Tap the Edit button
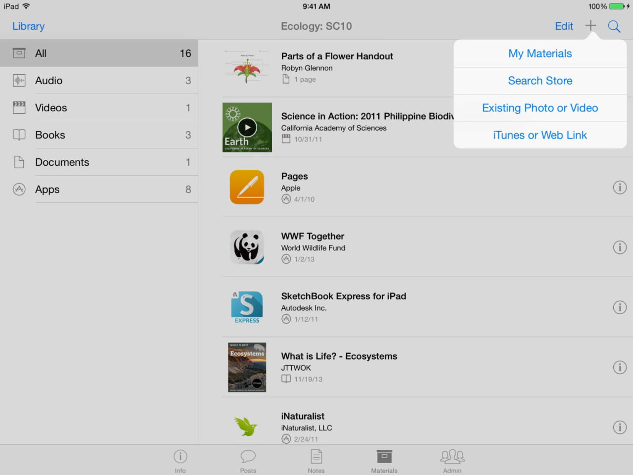 [564, 26]
